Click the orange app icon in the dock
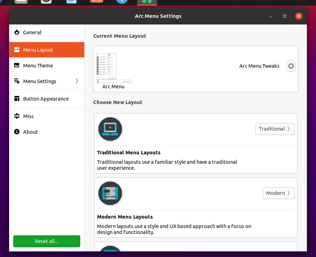Viewport: 316px width, 257px height. point(97,1)
